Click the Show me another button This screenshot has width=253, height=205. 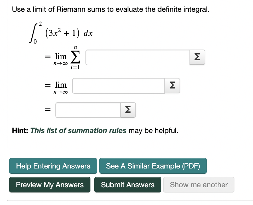[x=199, y=185]
